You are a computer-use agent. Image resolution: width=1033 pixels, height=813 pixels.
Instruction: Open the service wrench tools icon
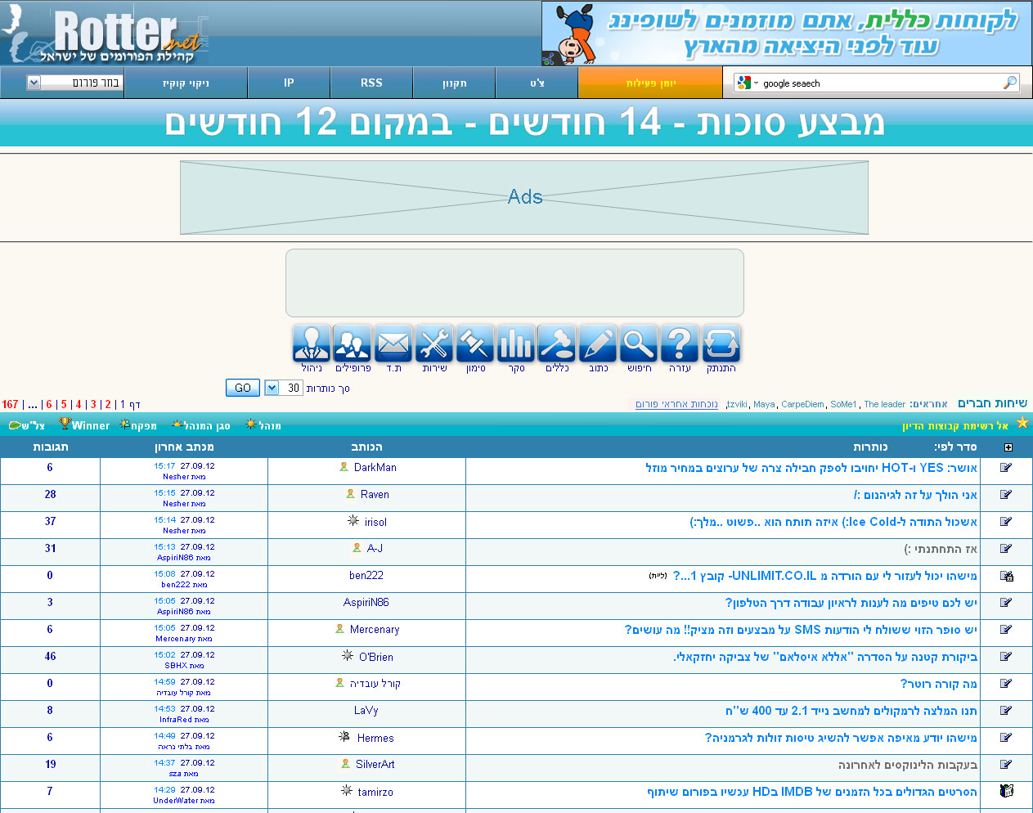pyautogui.click(x=434, y=344)
